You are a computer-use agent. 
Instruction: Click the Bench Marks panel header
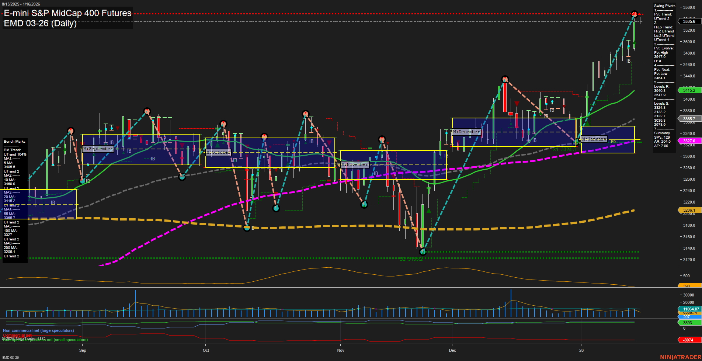tap(14, 141)
